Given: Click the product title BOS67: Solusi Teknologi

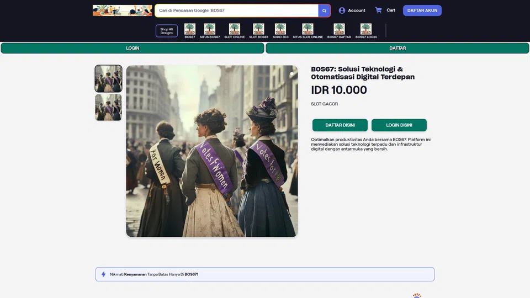Looking at the screenshot, I should point(363,73).
